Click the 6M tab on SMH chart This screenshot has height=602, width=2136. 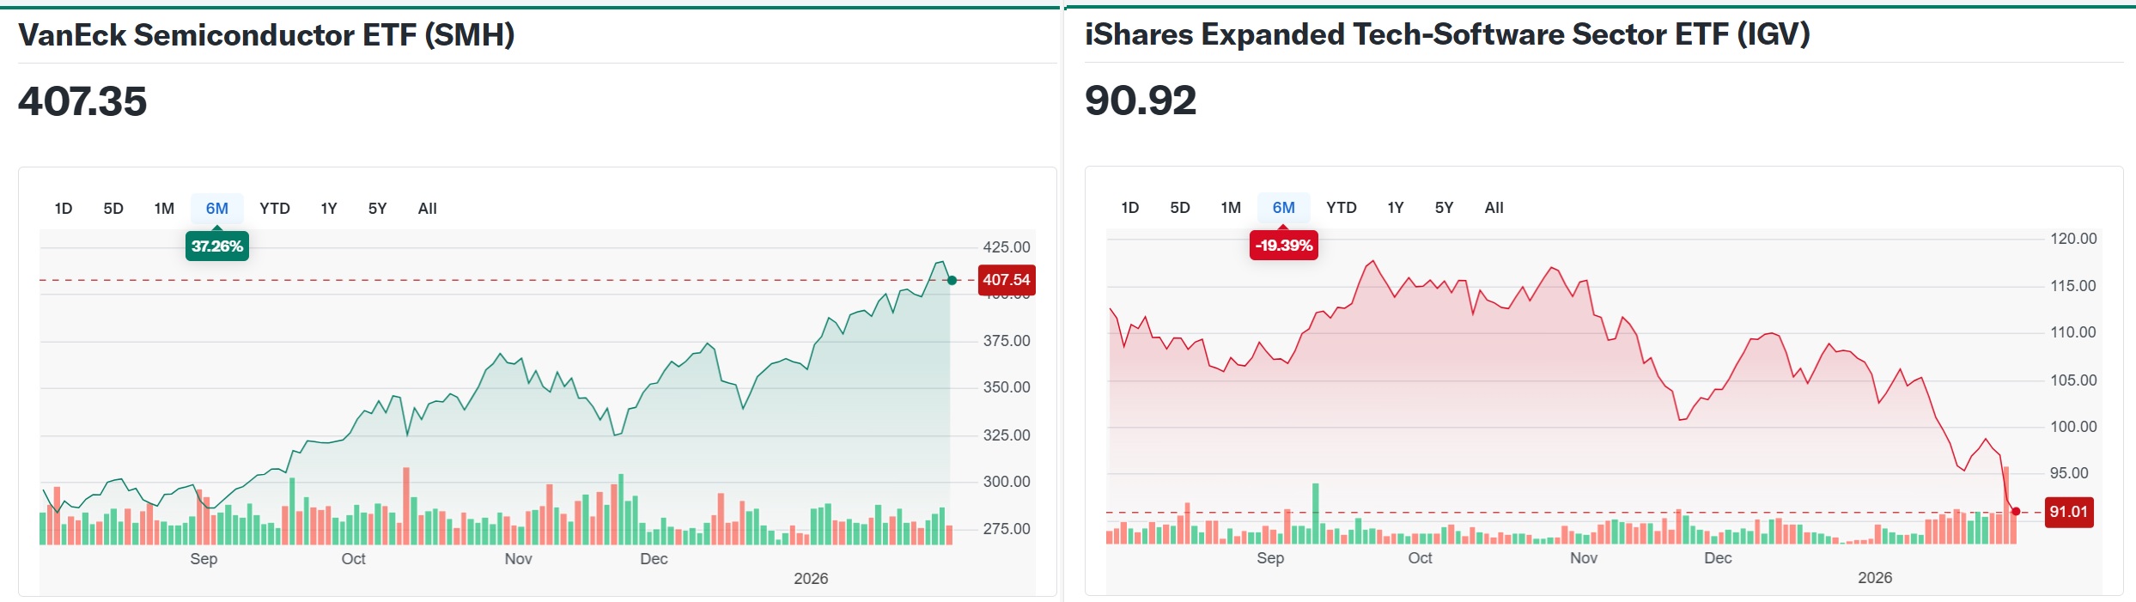pos(217,209)
